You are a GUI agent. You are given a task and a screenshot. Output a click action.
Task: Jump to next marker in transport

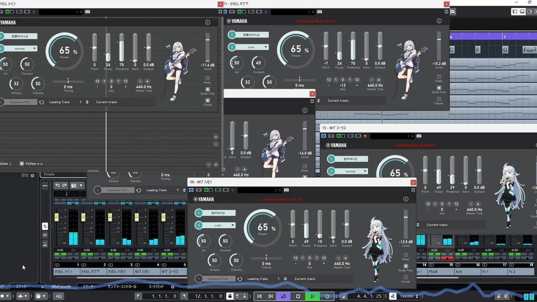click(271, 296)
